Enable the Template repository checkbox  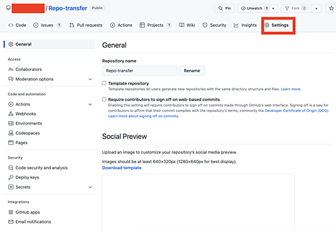coord(104,83)
